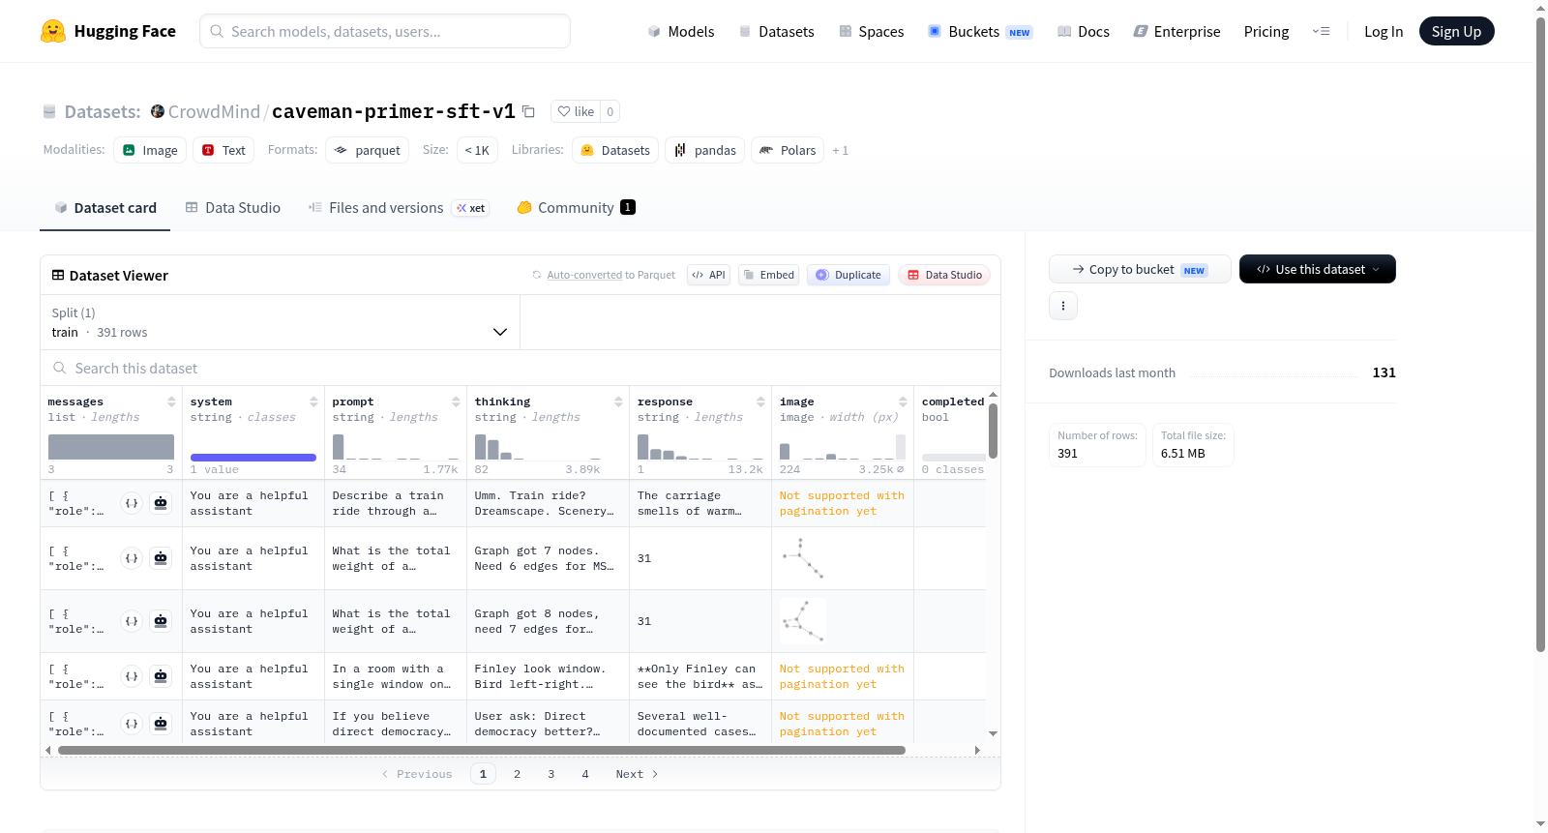Screen dimensions: 1548x833
Task: Click the Embed button
Action: 768,275
